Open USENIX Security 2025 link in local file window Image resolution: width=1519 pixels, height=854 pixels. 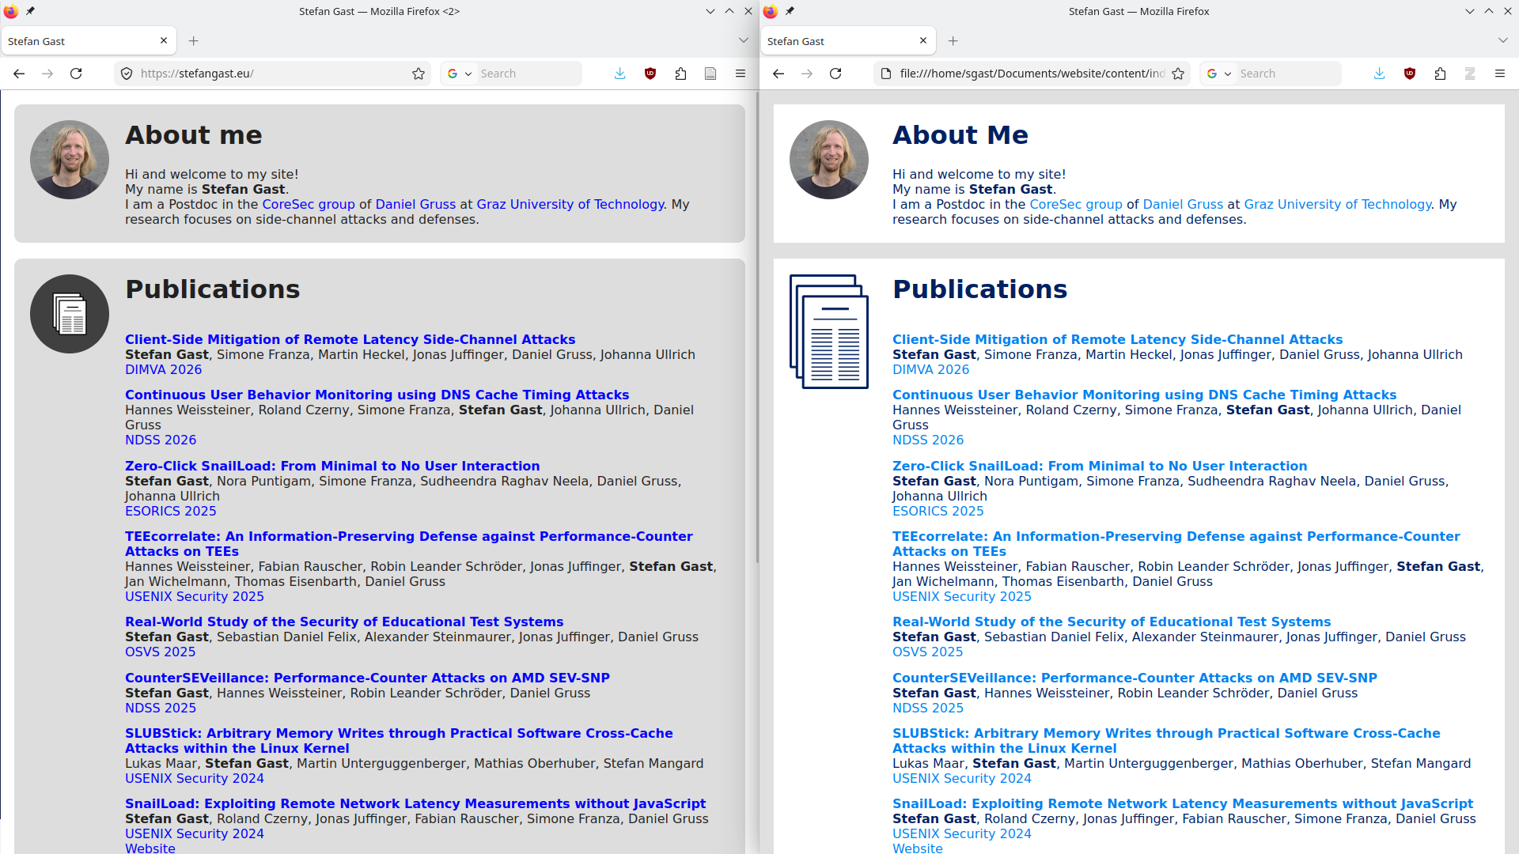click(x=962, y=596)
